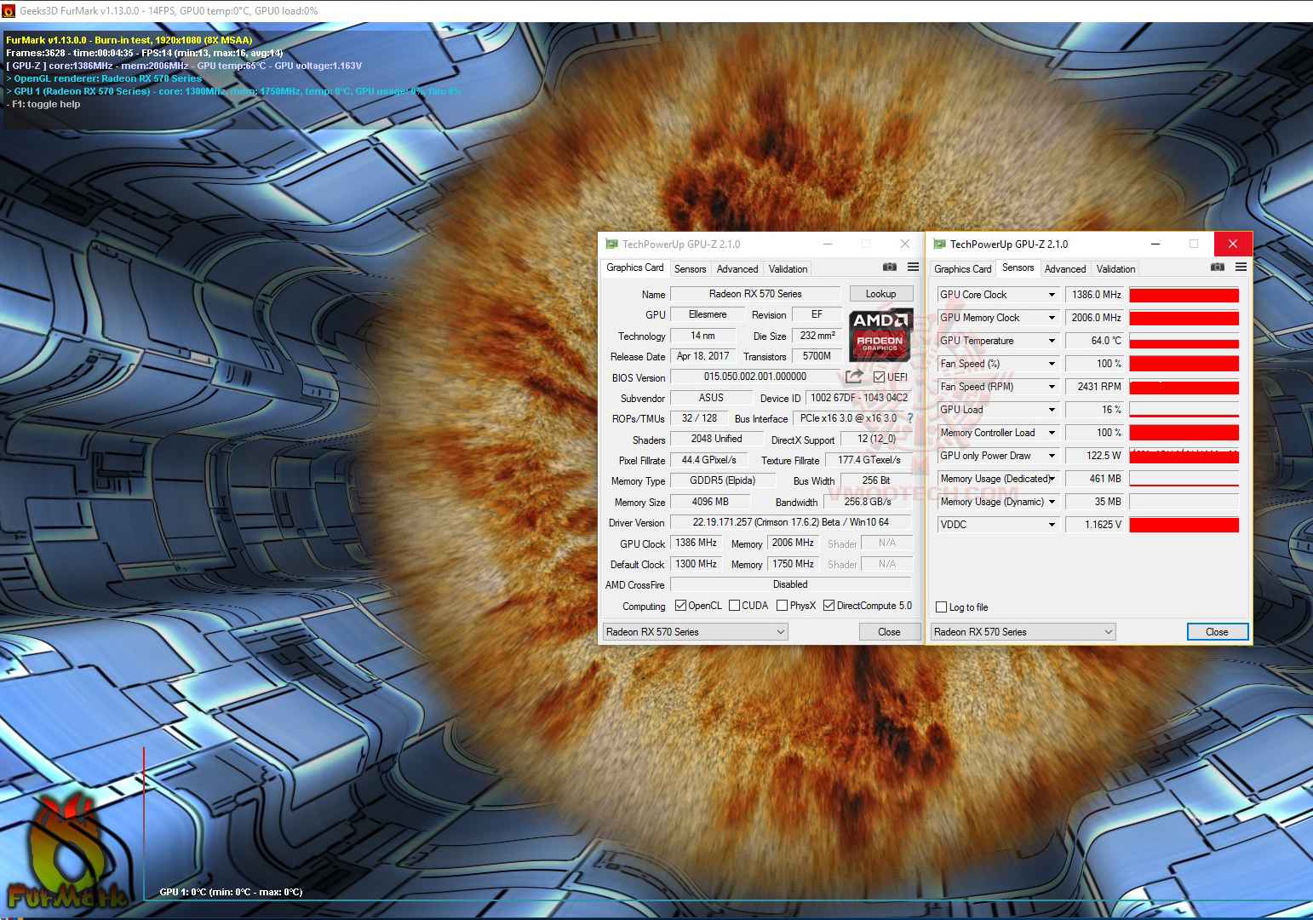This screenshot has height=920, width=1313.
Task: Open the hamburger menu in sensors GPU-Z window
Action: tap(1241, 267)
